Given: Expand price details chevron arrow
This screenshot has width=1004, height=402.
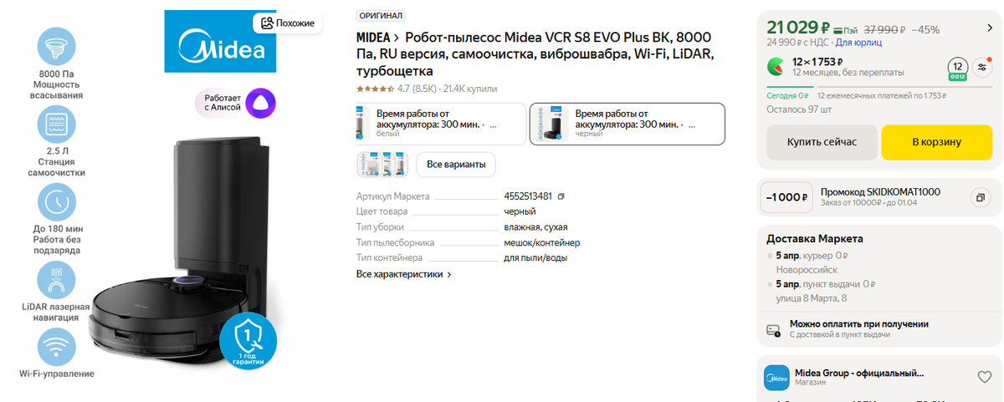Looking at the screenshot, I should (x=990, y=28).
